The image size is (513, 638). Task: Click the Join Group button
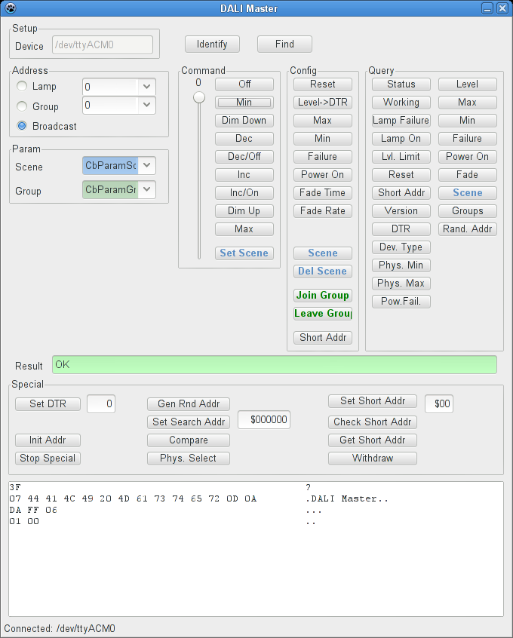pos(322,296)
